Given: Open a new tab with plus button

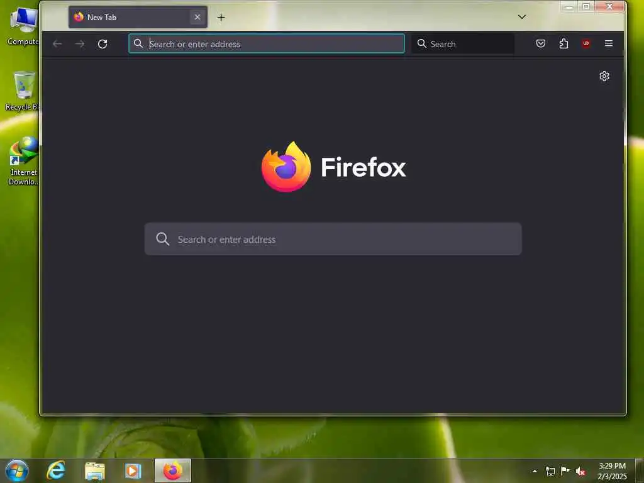Looking at the screenshot, I should (x=221, y=17).
